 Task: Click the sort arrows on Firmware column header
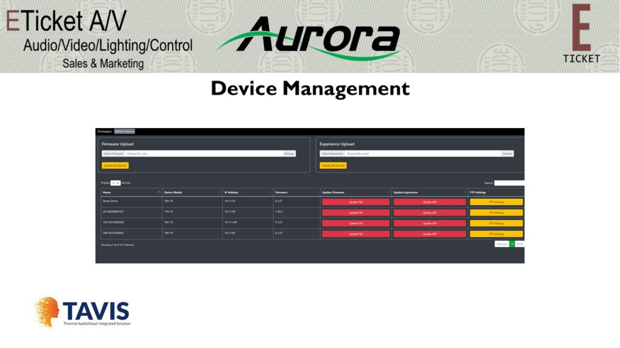[317, 192]
